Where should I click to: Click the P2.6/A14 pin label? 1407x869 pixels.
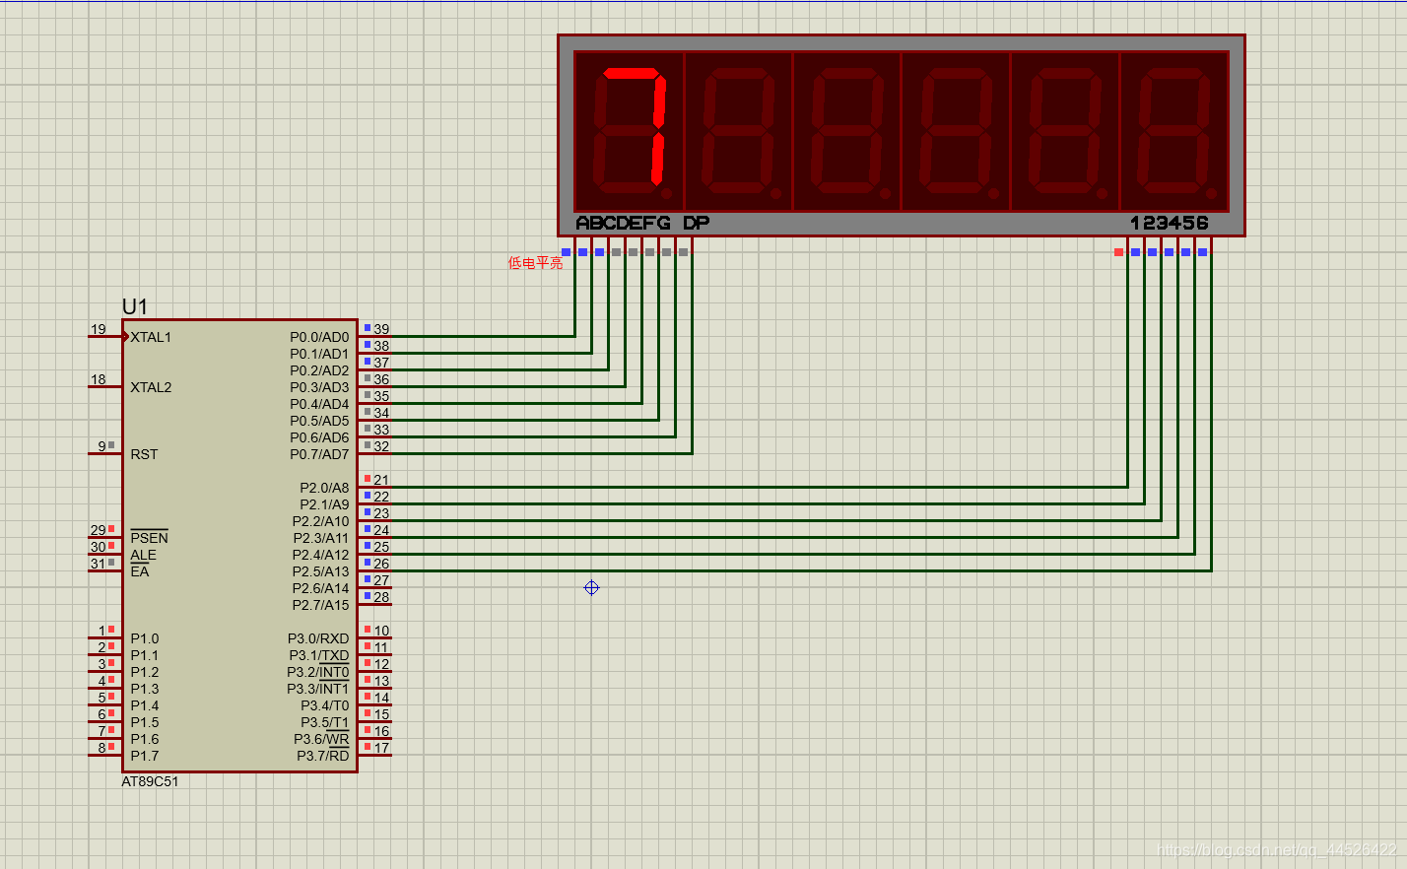[320, 588]
